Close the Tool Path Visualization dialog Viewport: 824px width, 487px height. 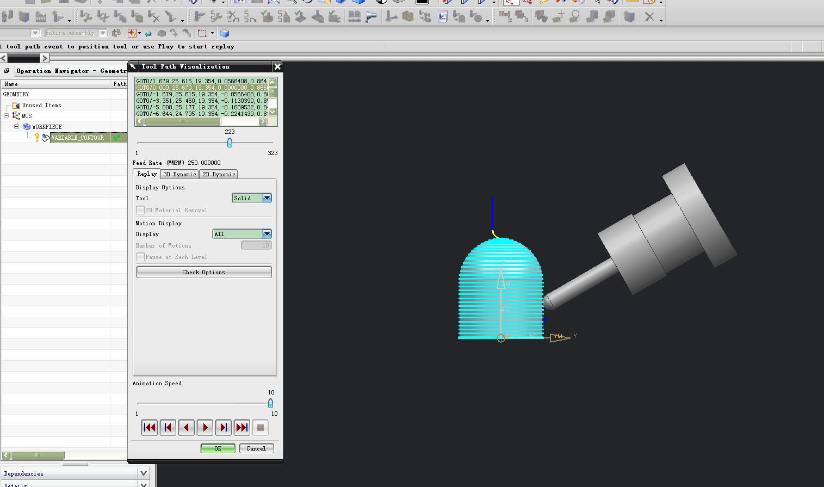[277, 66]
